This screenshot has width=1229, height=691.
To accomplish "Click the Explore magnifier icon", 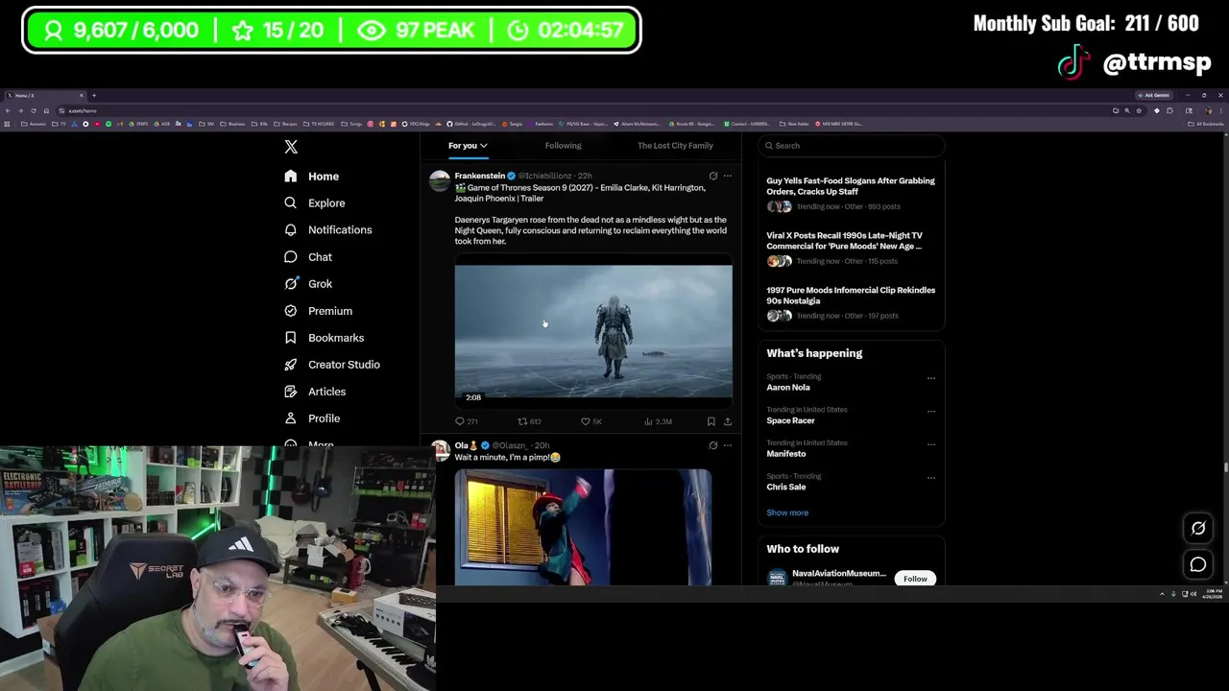I will tap(290, 203).
